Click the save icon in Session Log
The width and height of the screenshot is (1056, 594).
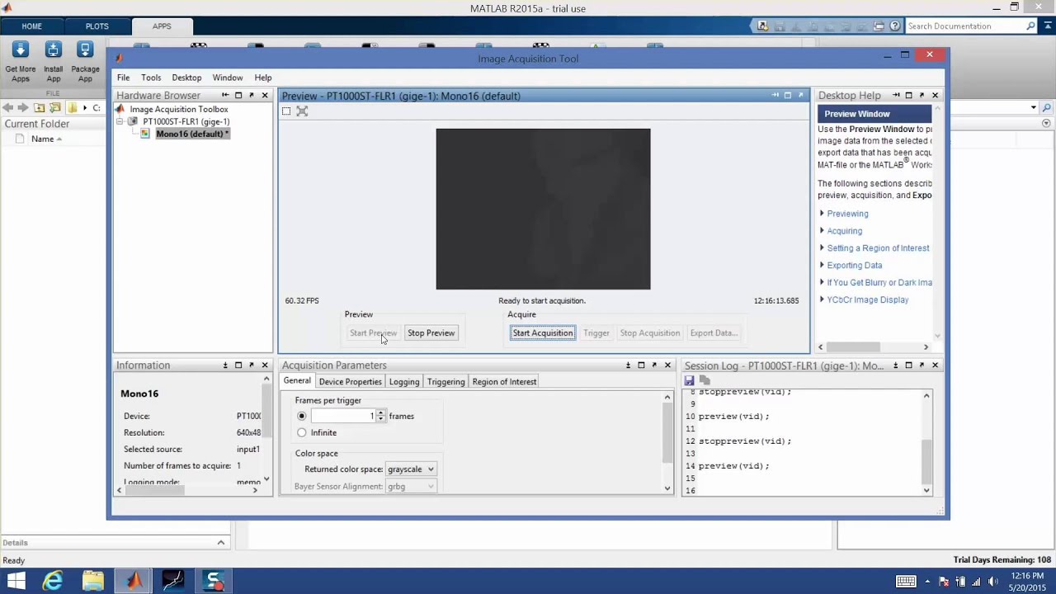click(689, 380)
